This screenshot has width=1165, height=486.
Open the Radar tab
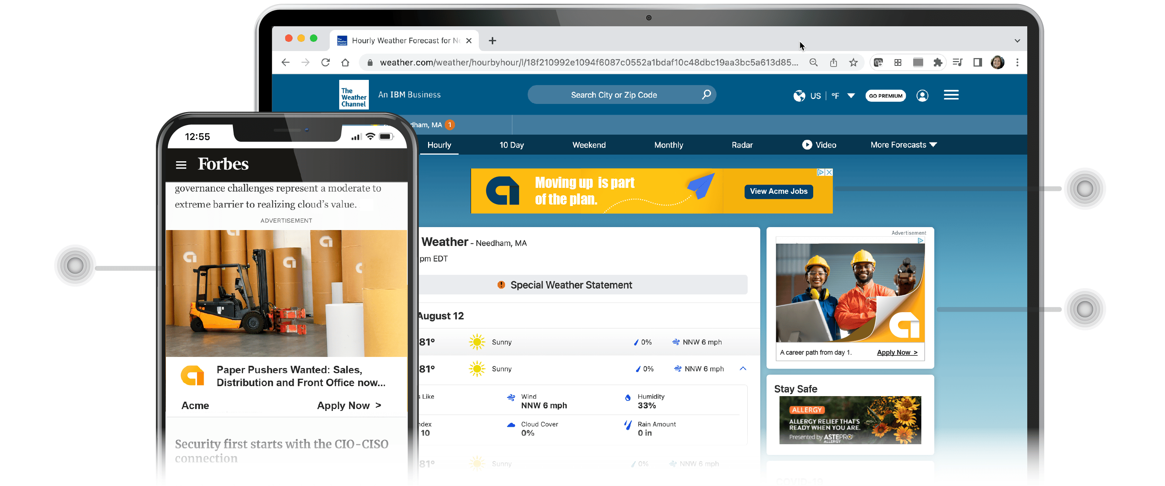pyautogui.click(x=742, y=145)
